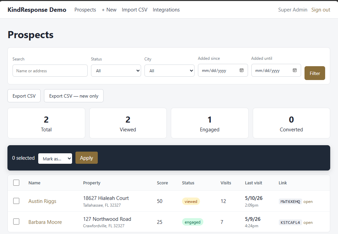Check the box for Austin Riggs
Screen dimensions: 338x234
point(16,201)
